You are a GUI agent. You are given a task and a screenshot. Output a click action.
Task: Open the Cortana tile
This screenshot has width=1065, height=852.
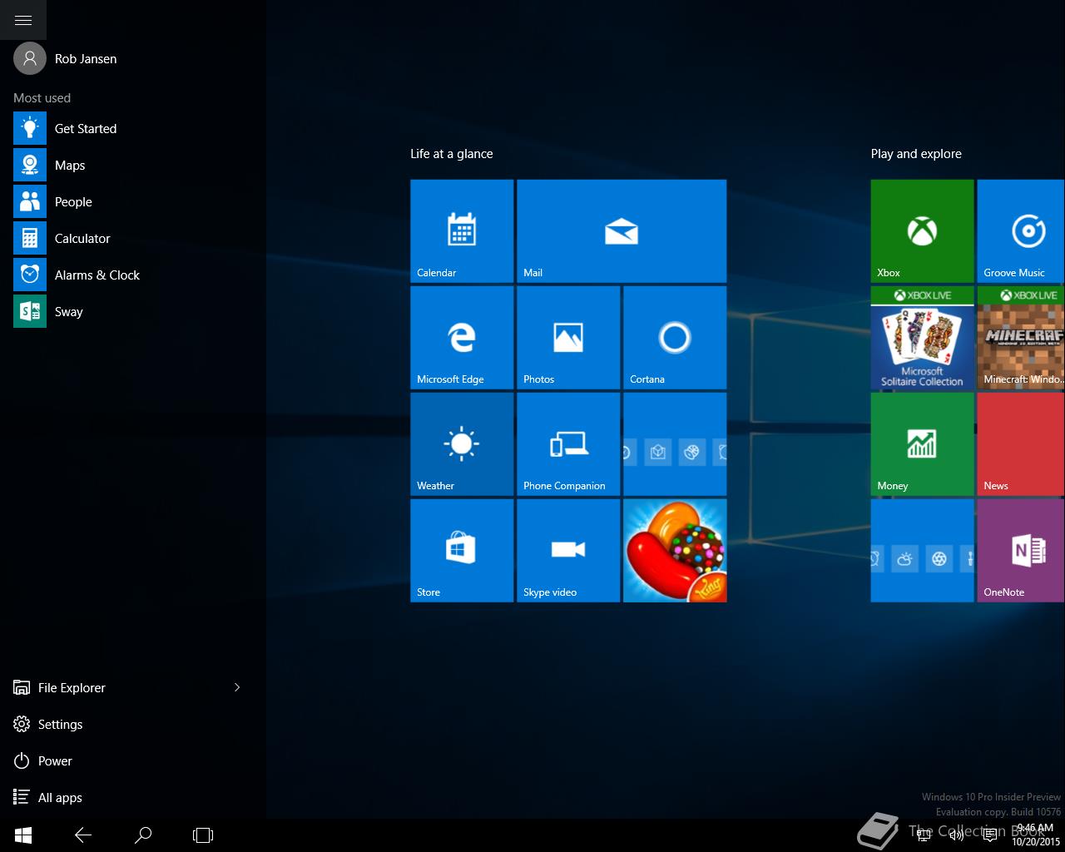pyautogui.click(x=675, y=338)
